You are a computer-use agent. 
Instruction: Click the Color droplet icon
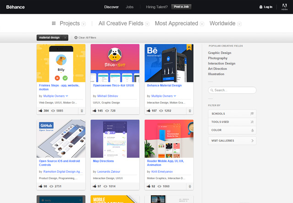[252, 130]
